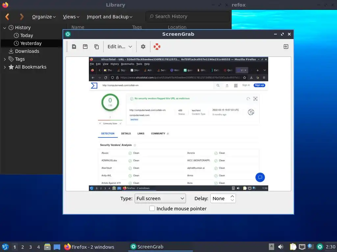This screenshot has width=337, height=252.
Task: Open the volume control in the tray
Action: [x=280, y=247]
